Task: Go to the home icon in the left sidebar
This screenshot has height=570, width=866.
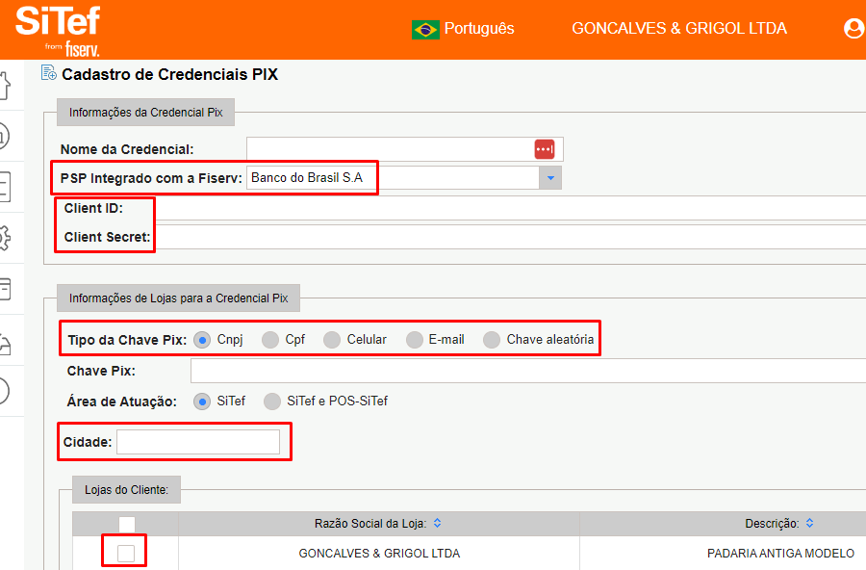Action: [x=5, y=86]
